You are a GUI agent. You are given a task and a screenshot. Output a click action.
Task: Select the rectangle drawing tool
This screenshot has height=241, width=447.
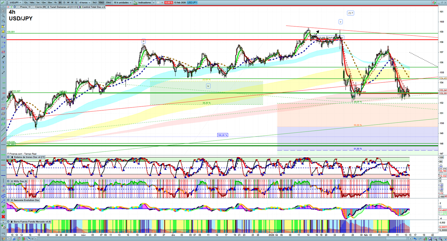[3, 47]
